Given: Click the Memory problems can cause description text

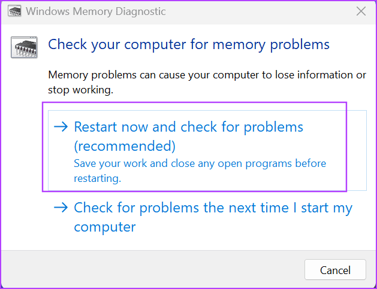Looking at the screenshot, I should (206, 75).
